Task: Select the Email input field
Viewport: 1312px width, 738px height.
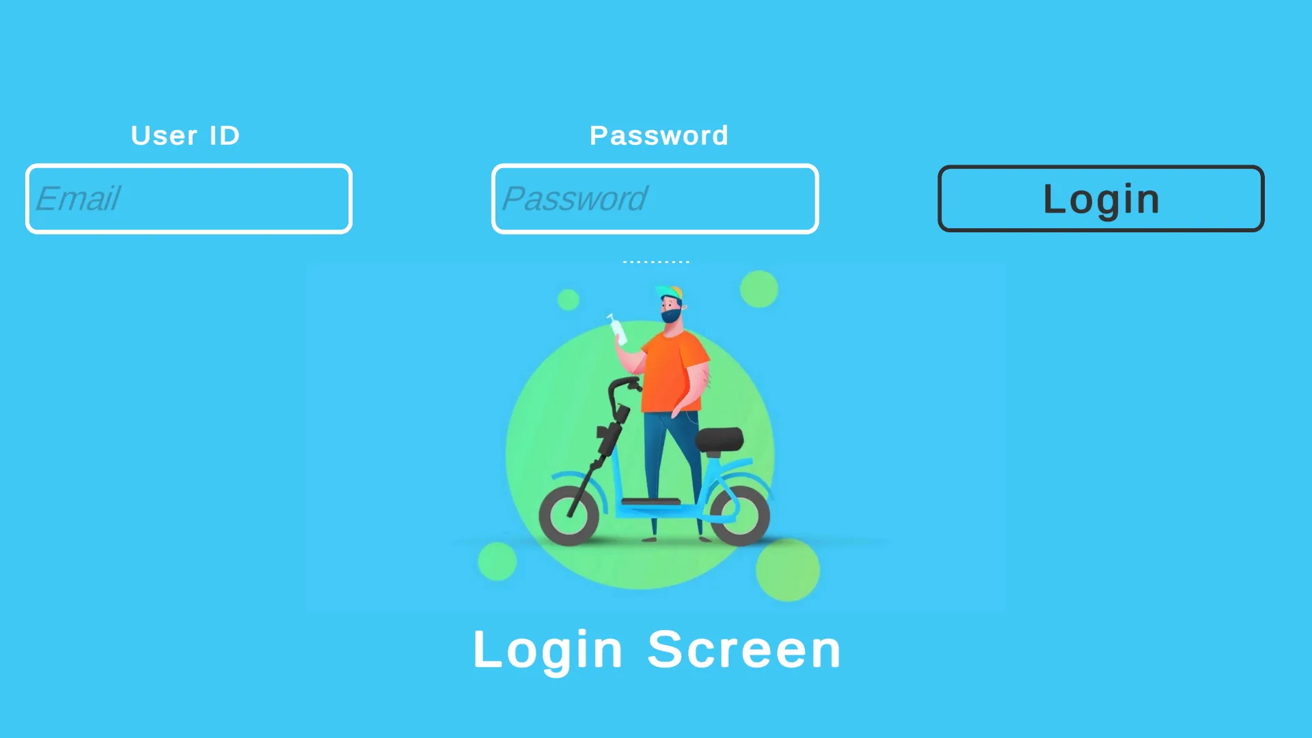Action: pos(189,198)
